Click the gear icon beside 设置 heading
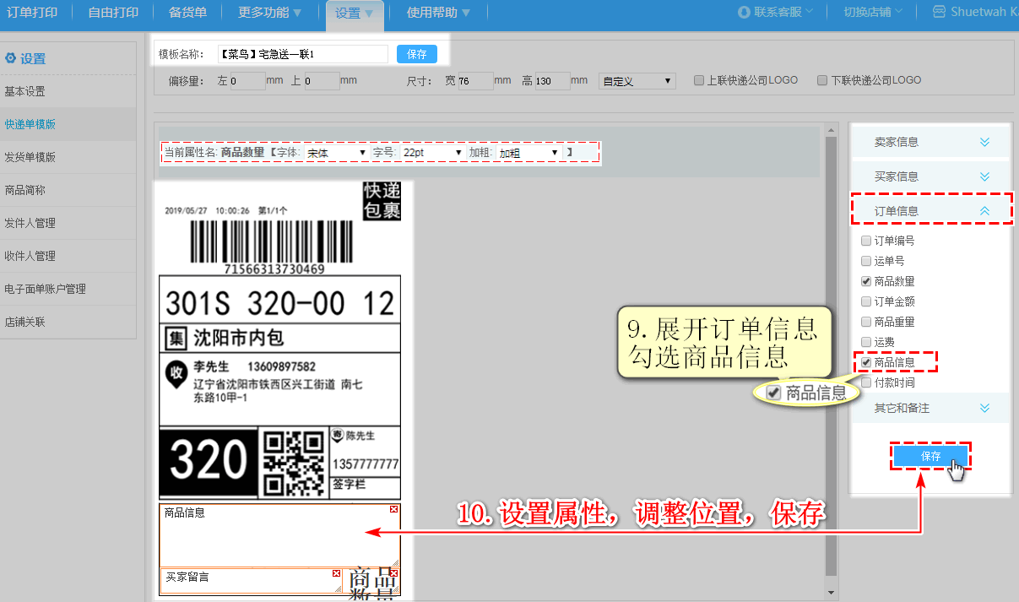 [x=10, y=58]
